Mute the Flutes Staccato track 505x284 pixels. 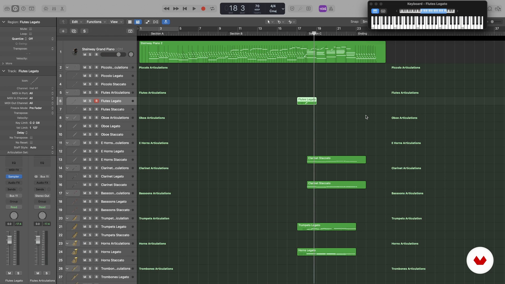click(x=85, y=109)
